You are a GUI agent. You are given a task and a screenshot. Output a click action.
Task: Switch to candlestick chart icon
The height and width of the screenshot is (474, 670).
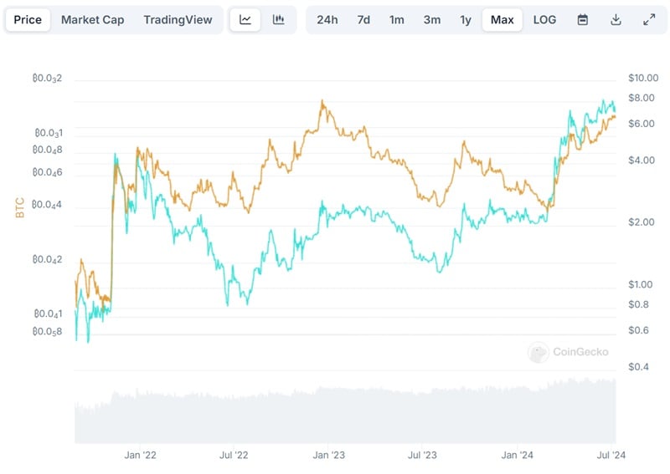[279, 20]
